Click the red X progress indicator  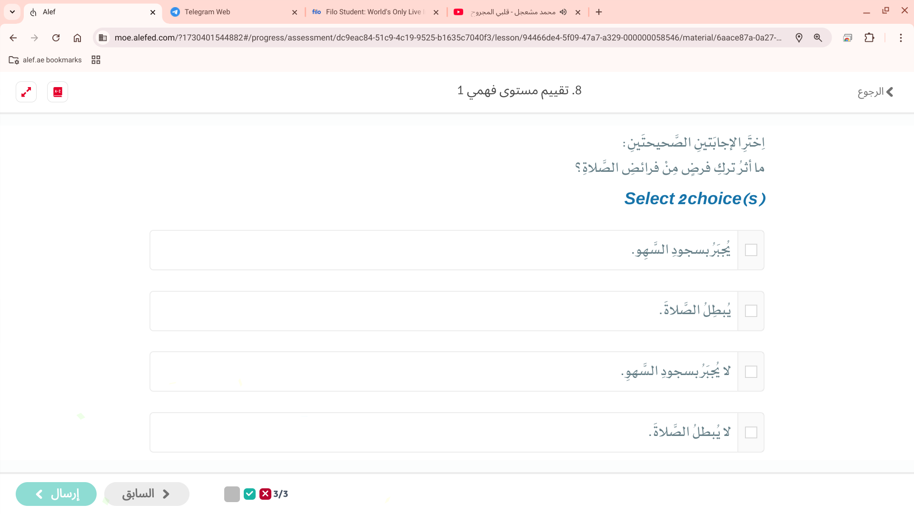265,494
